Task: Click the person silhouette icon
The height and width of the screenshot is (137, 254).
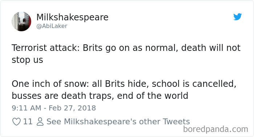Action: [x=40, y=122]
